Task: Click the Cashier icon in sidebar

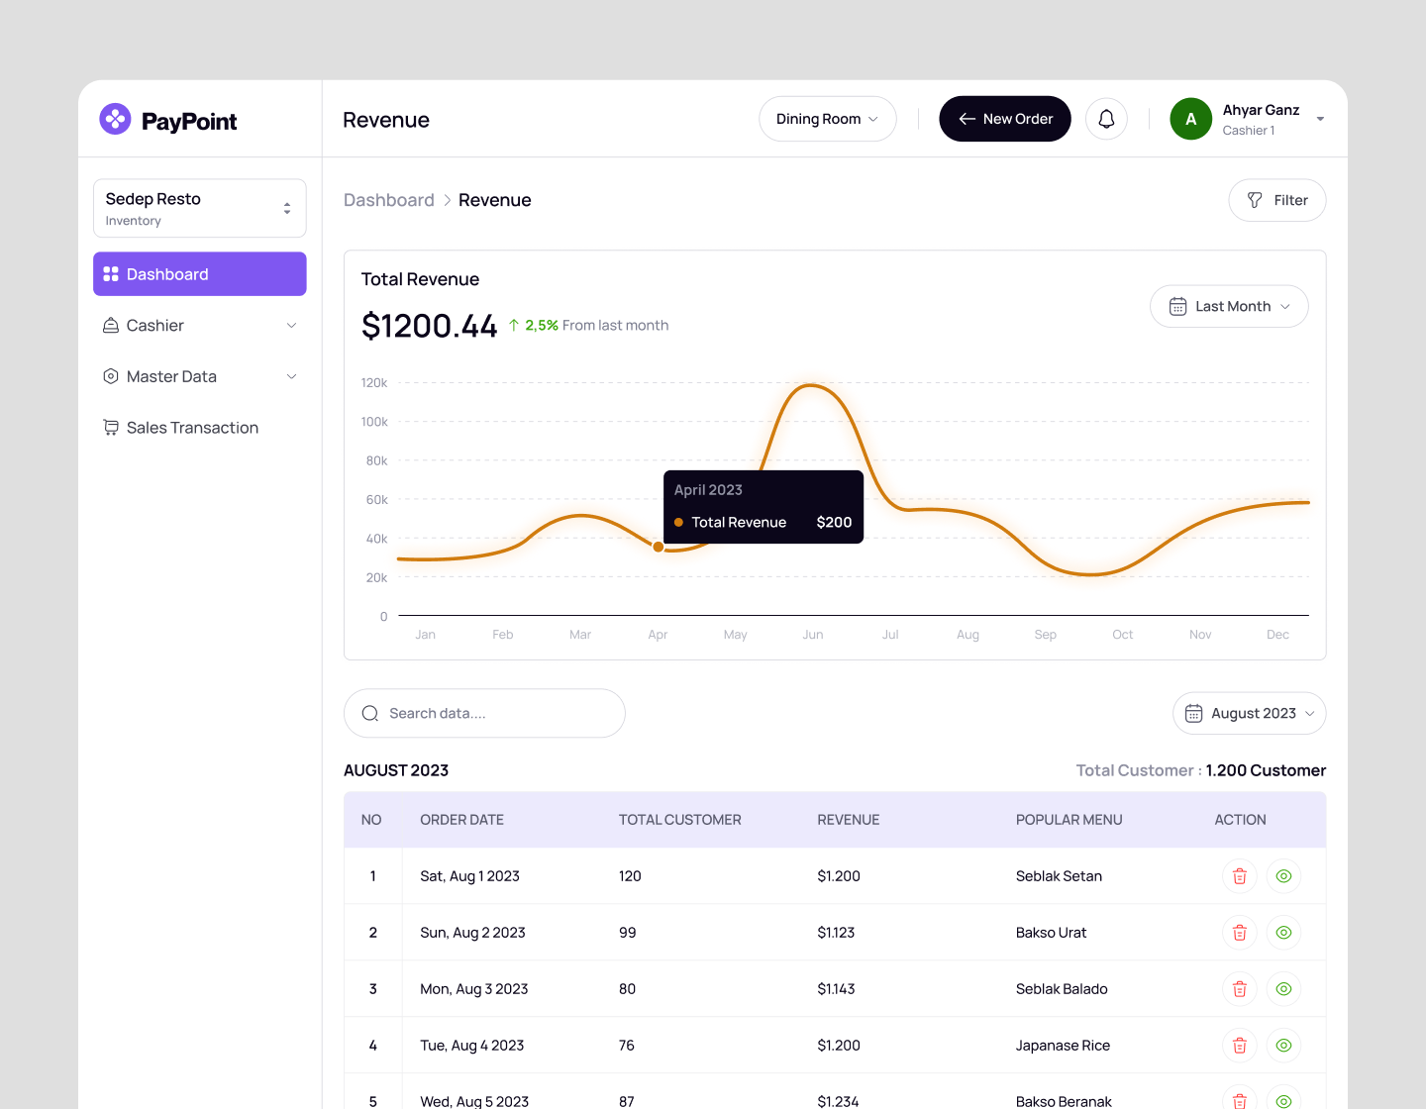Action: [111, 325]
